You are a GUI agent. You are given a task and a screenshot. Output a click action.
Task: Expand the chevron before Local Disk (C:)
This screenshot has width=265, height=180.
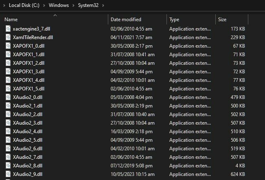tap(4, 5)
